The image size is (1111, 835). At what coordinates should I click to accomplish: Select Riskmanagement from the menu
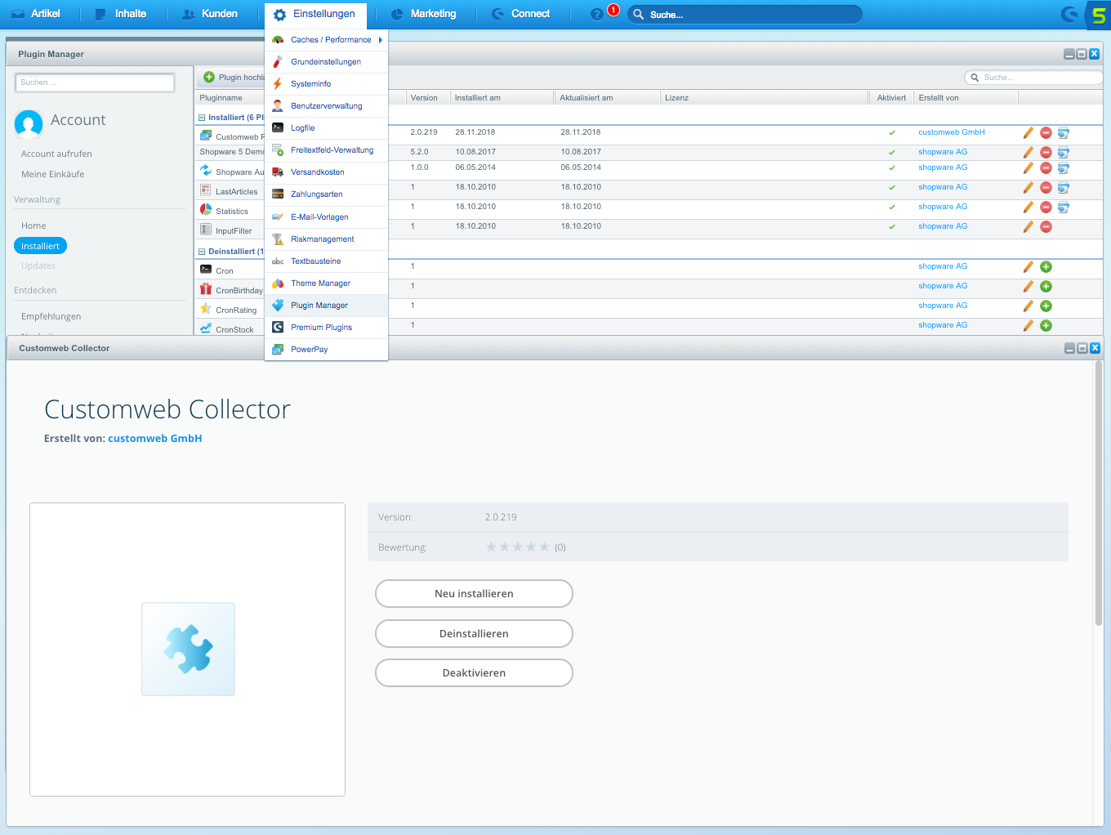pos(326,239)
